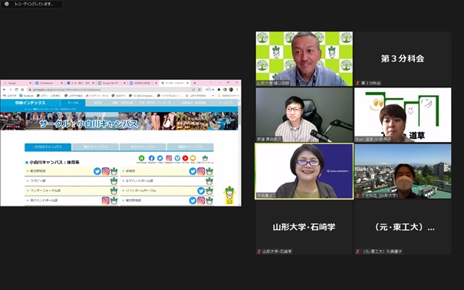This screenshot has height=290, width=464.
Task: Click the orange Blog legend icon
Action: 193,158
